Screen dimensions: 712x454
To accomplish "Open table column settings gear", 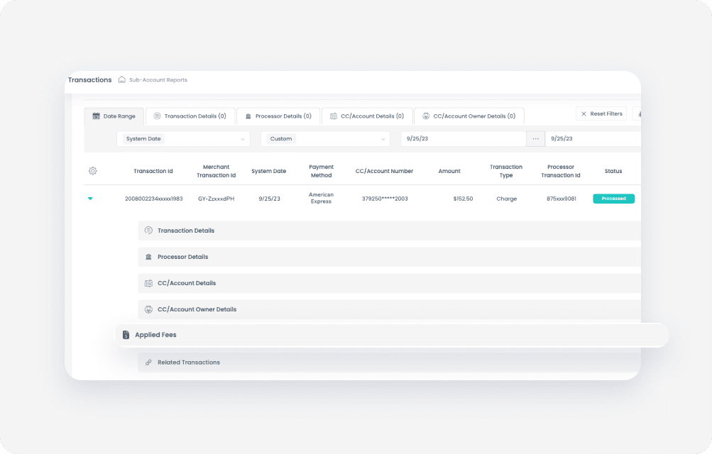I will point(92,171).
